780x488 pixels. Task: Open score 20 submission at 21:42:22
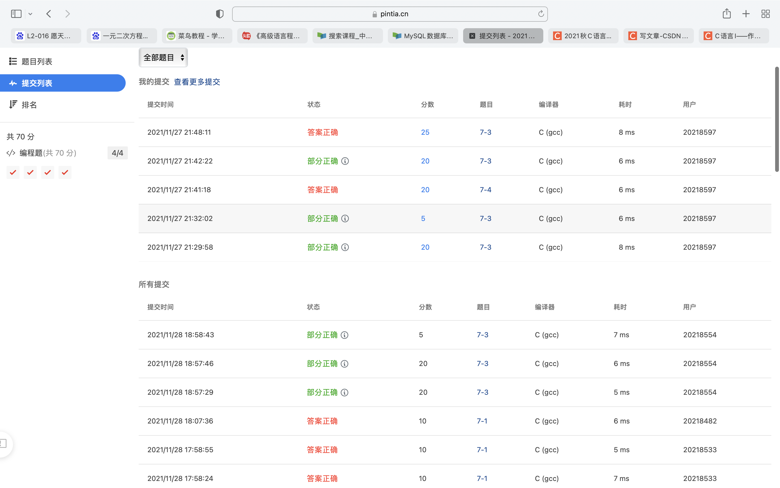point(425,161)
